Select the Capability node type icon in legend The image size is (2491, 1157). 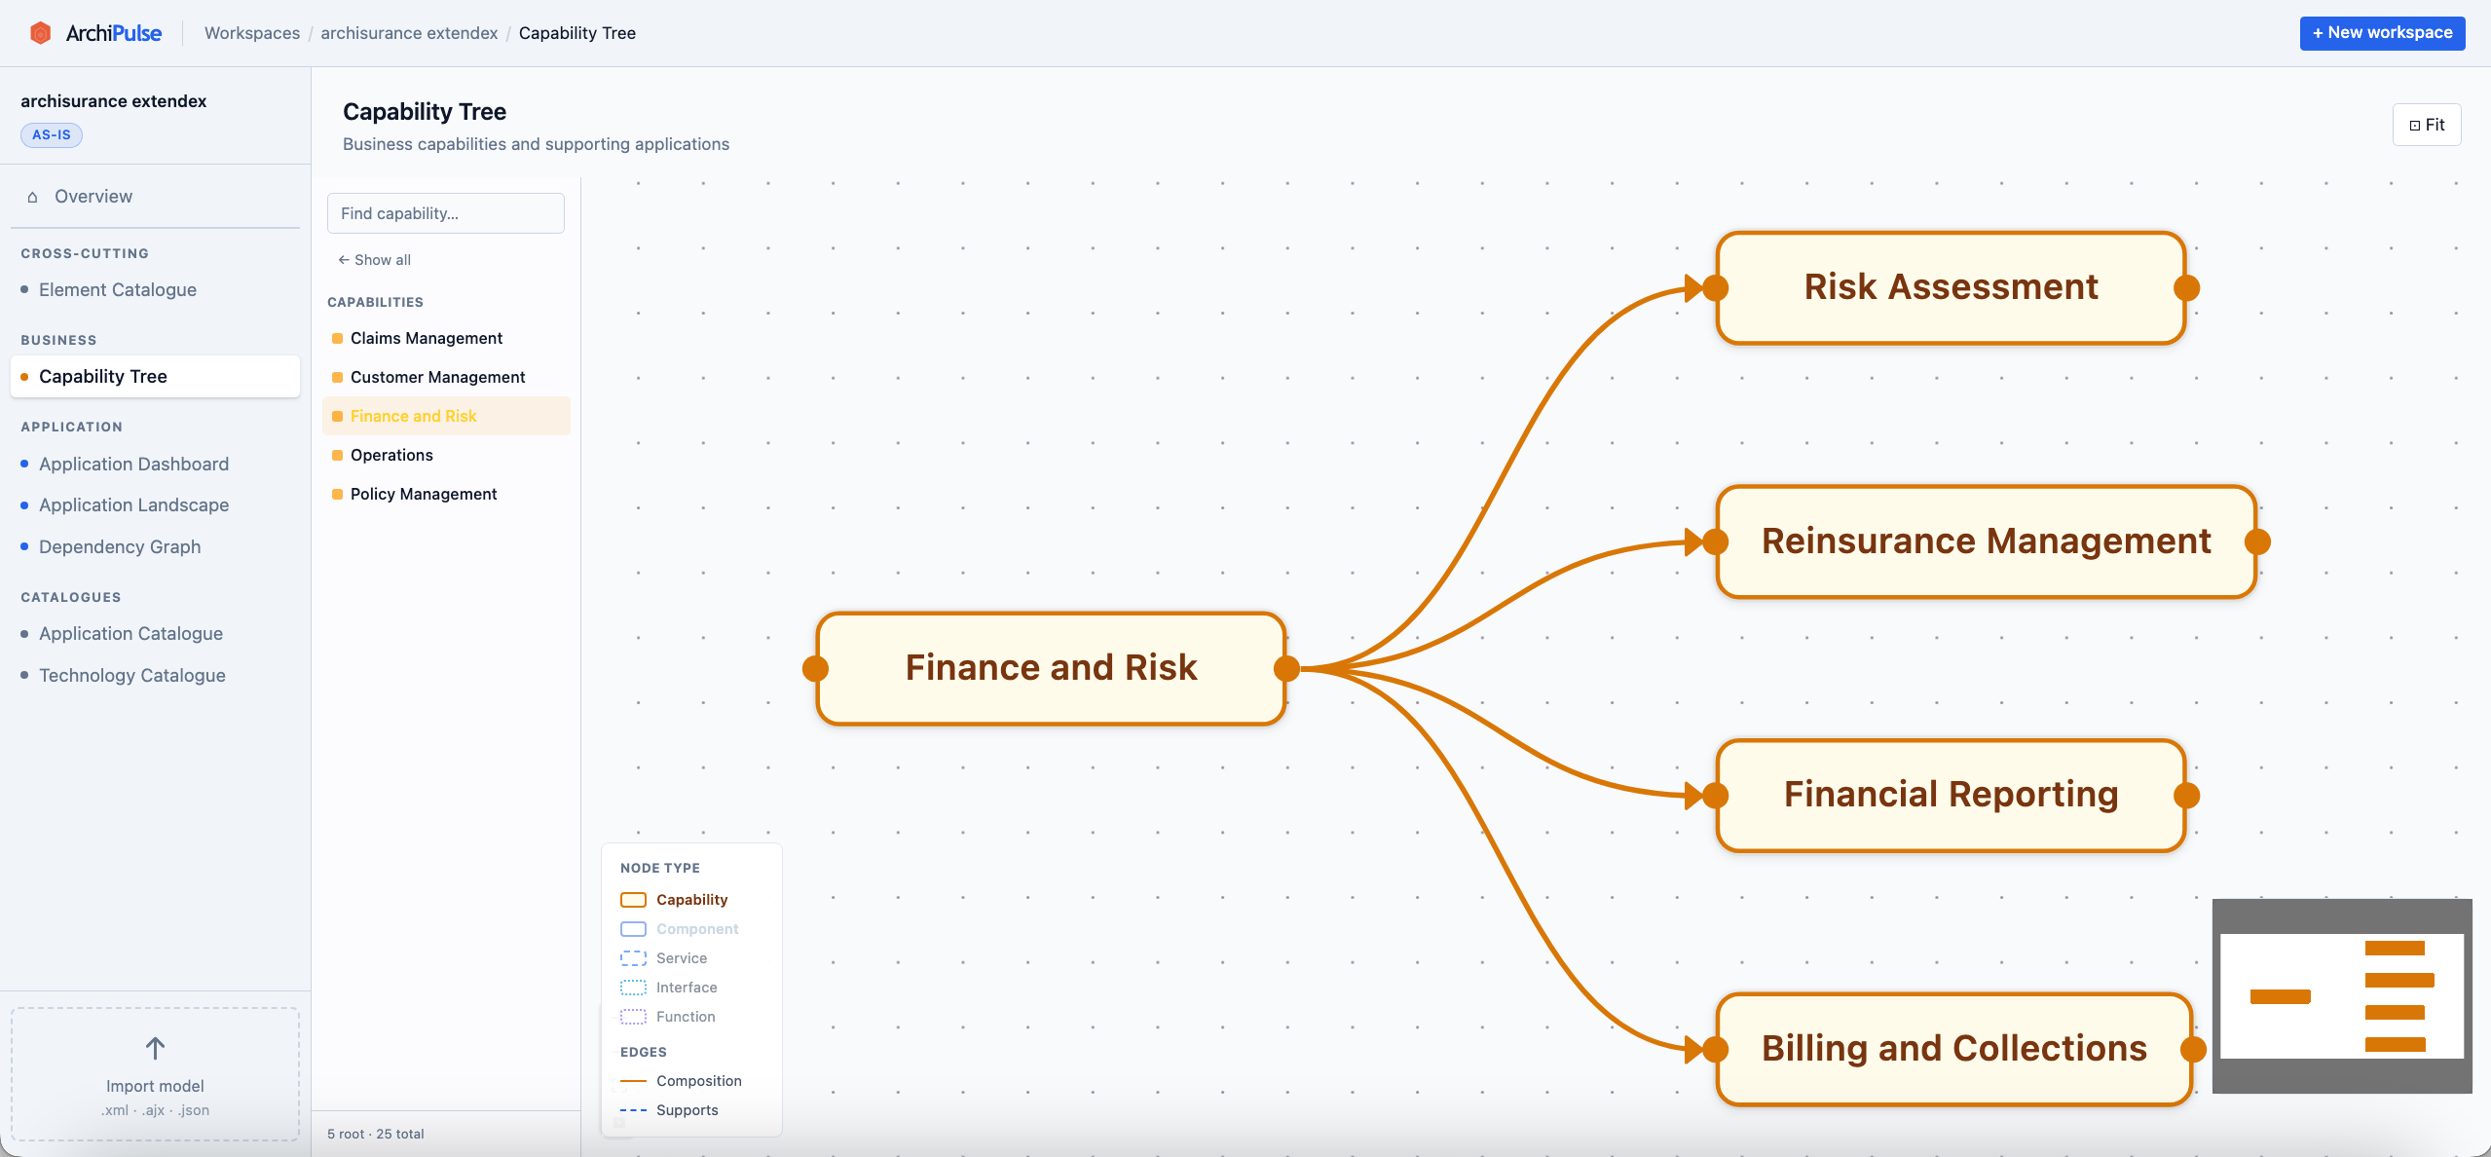(634, 899)
